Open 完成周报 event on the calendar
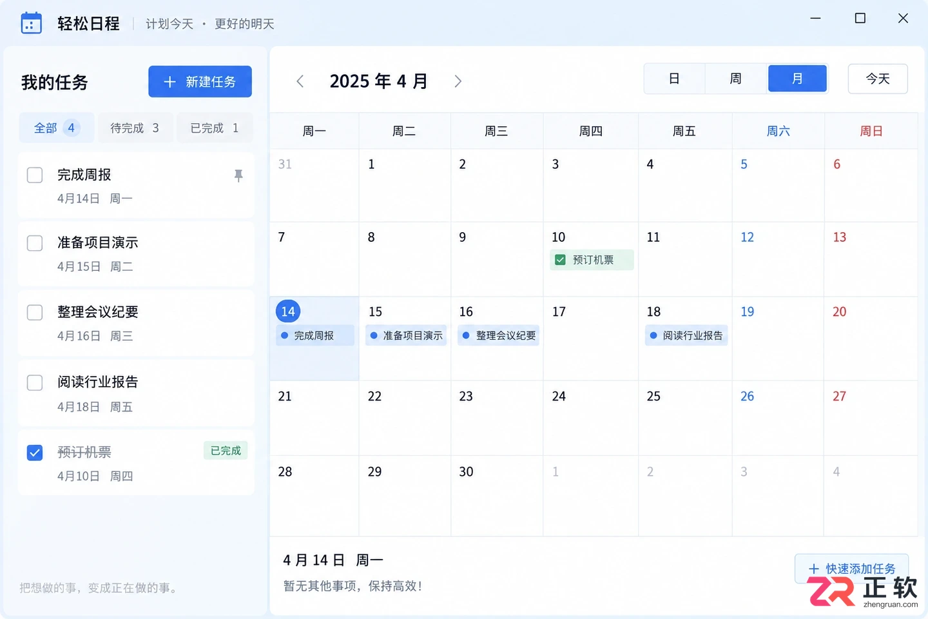Viewport: 928px width, 619px height. (x=315, y=335)
